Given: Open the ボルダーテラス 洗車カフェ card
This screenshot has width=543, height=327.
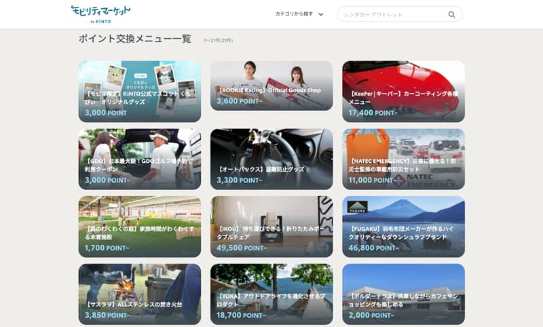Looking at the screenshot, I should click(x=403, y=294).
